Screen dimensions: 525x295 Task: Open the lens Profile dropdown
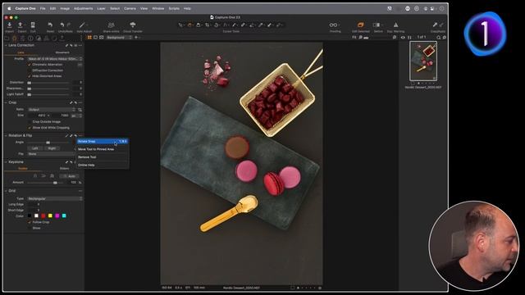[55, 59]
